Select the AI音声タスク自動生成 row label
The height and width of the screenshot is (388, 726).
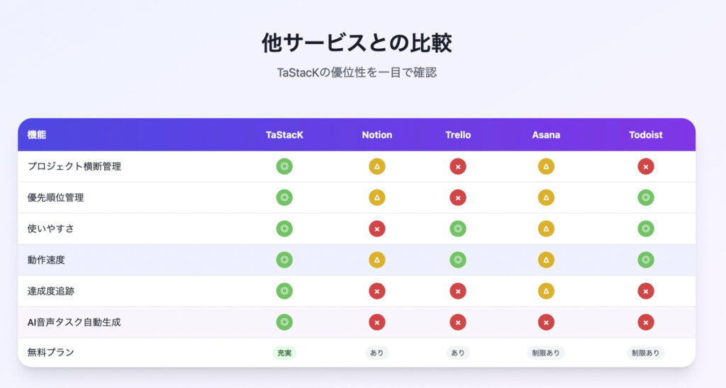point(74,322)
